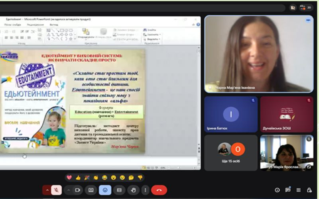The width and height of the screenshot is (319, 199).
Task: Pick the triangle shape in shapes gallery
Action: pyautogui.click(x=49, y=35)
